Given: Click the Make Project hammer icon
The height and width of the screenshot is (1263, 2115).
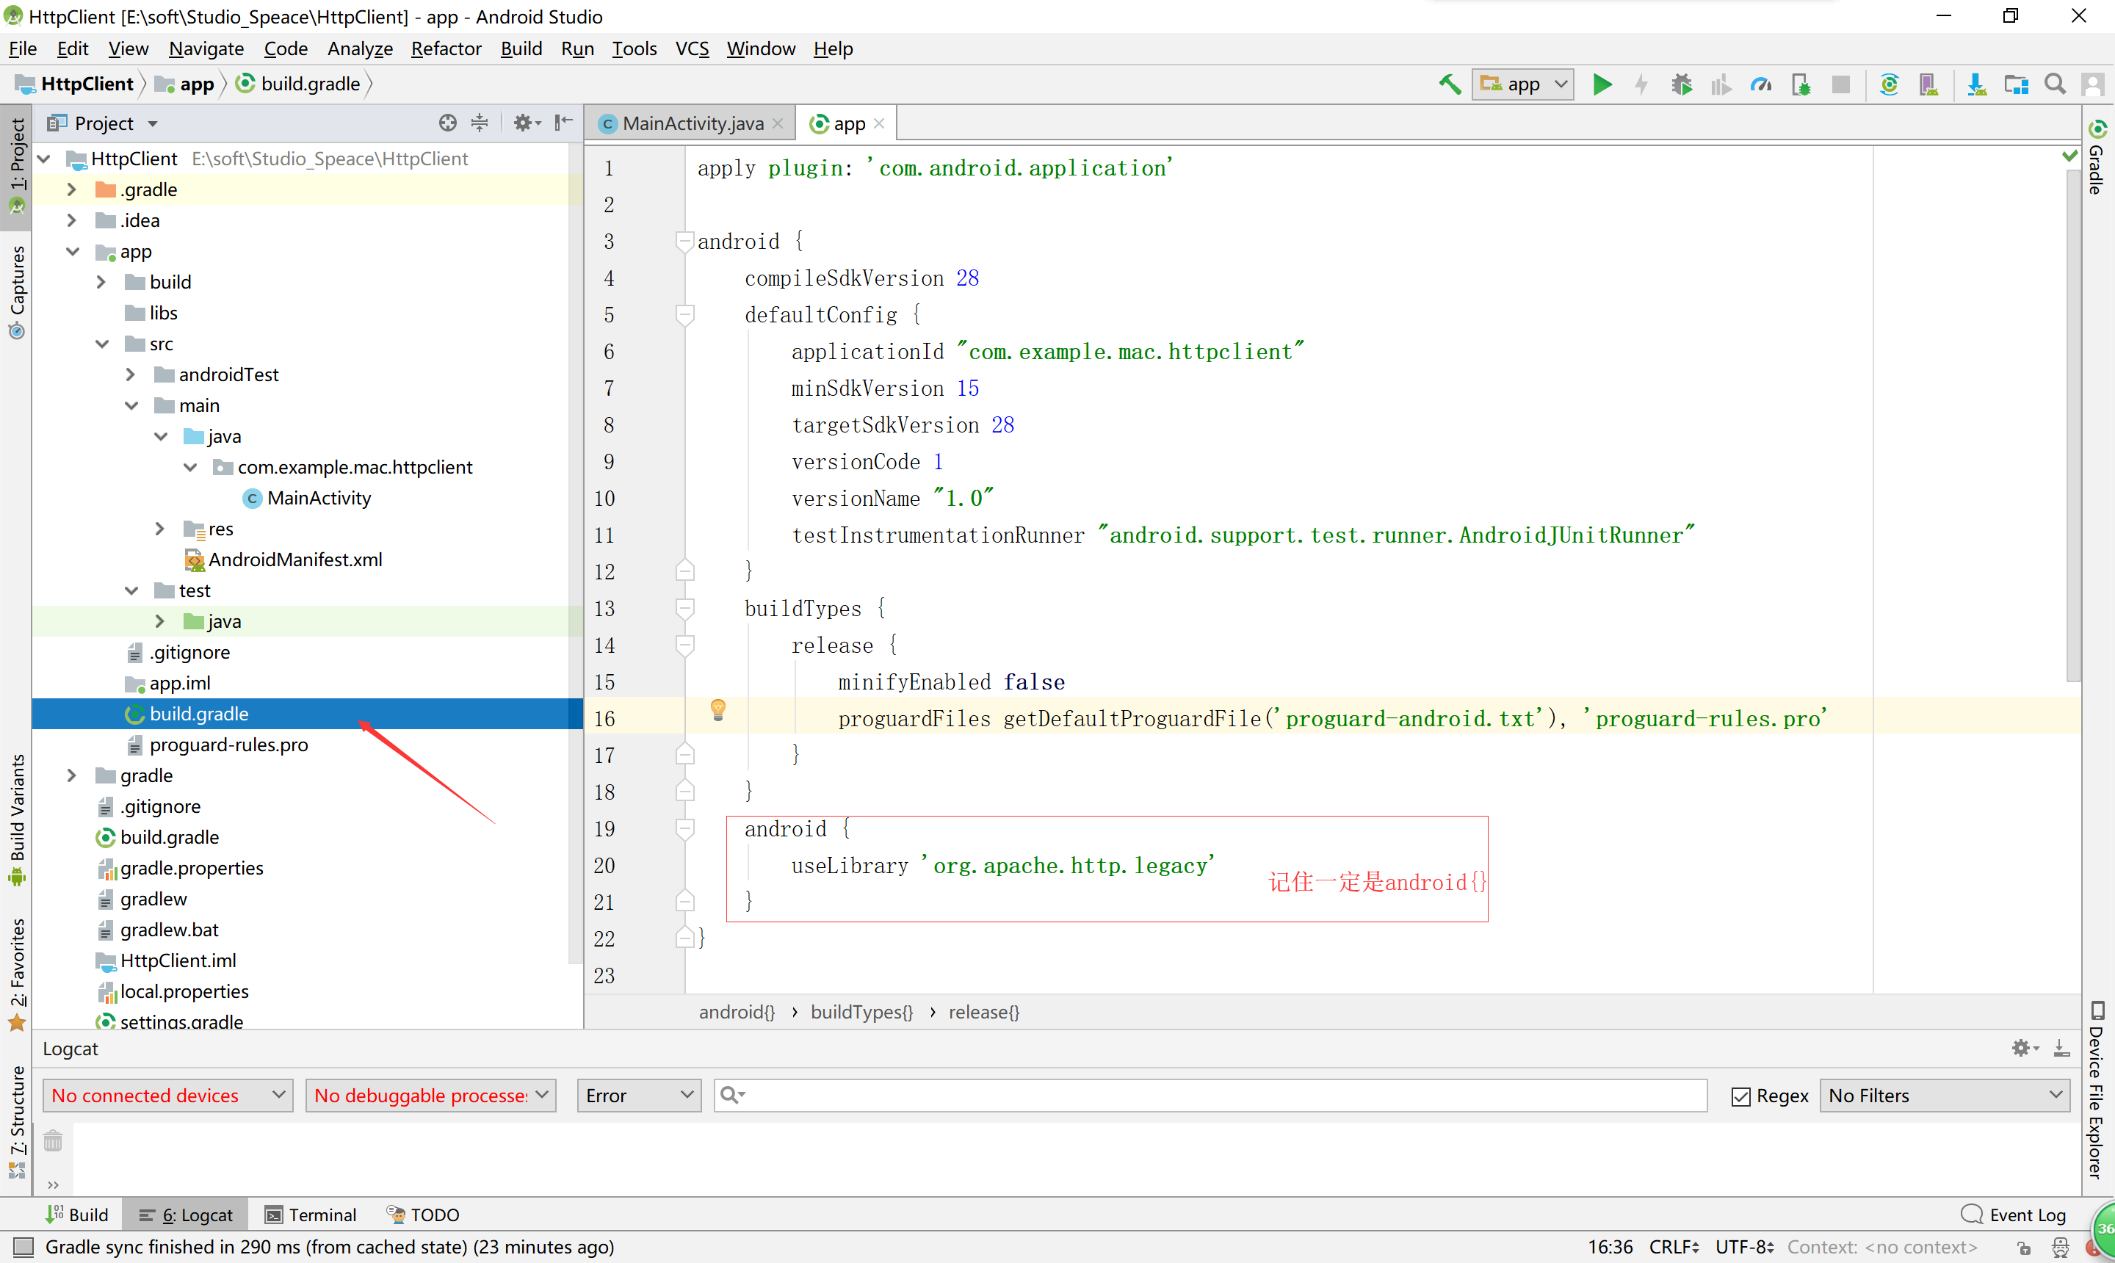Looking at the screenshot, I should coord(1450,84).
